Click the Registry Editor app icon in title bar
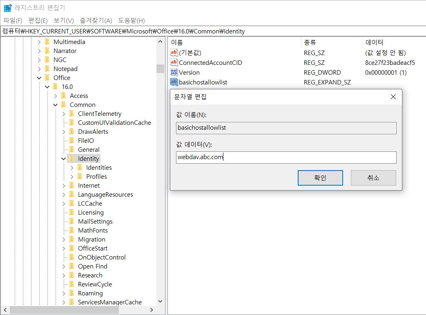 8,8
